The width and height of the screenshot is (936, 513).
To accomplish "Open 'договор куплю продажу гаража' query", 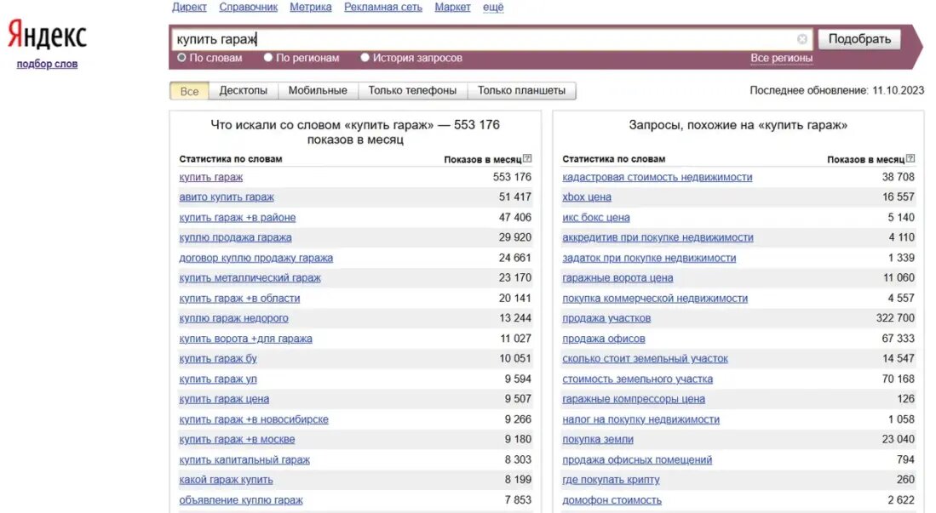I will (x=256, y=258).
